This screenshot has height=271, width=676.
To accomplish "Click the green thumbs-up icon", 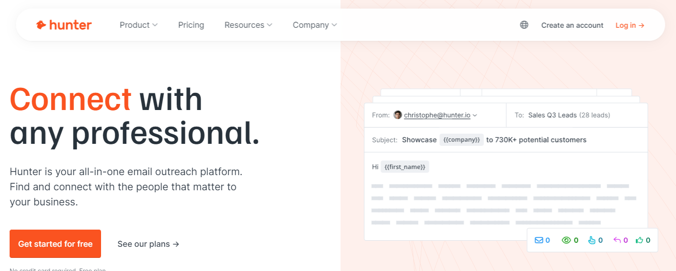I will (640, 240).
